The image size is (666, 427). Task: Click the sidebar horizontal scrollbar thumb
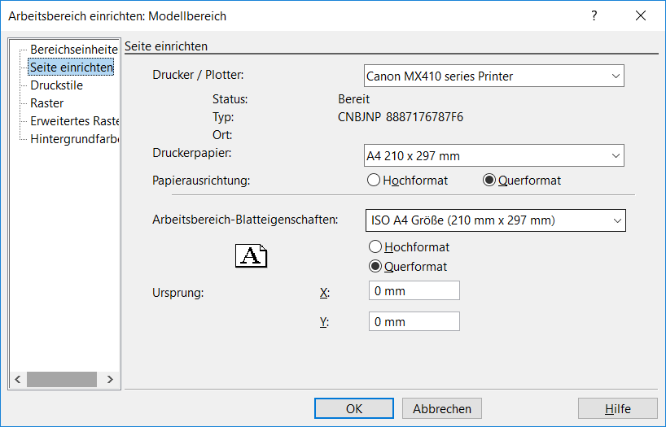click(62, 379)
